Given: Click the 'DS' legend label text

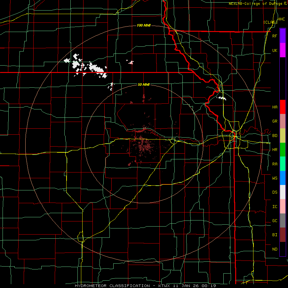Looking at the screenshot, I should [x=275, y=192].
